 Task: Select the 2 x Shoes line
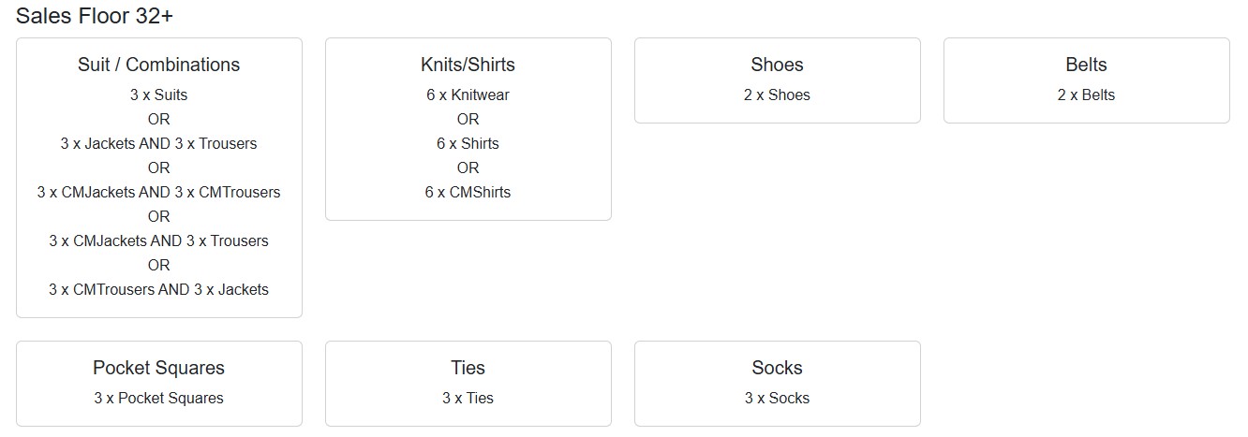point(777,95)
